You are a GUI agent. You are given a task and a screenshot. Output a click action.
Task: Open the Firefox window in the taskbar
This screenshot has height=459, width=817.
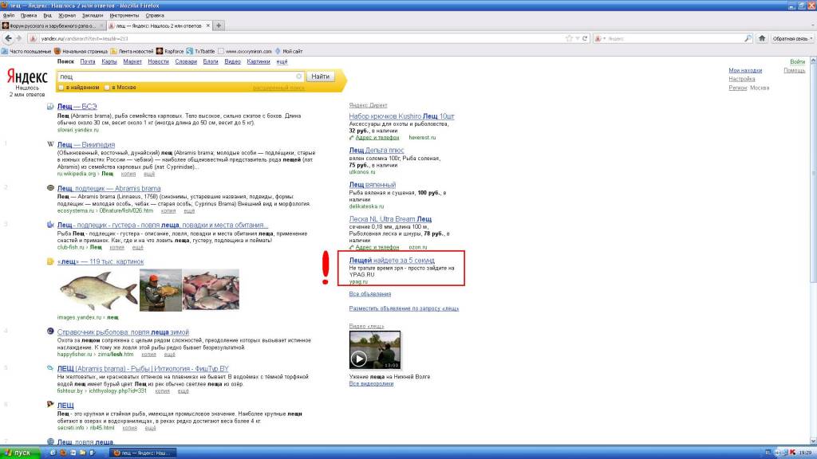pyautogui.click(x=142, y=453)
